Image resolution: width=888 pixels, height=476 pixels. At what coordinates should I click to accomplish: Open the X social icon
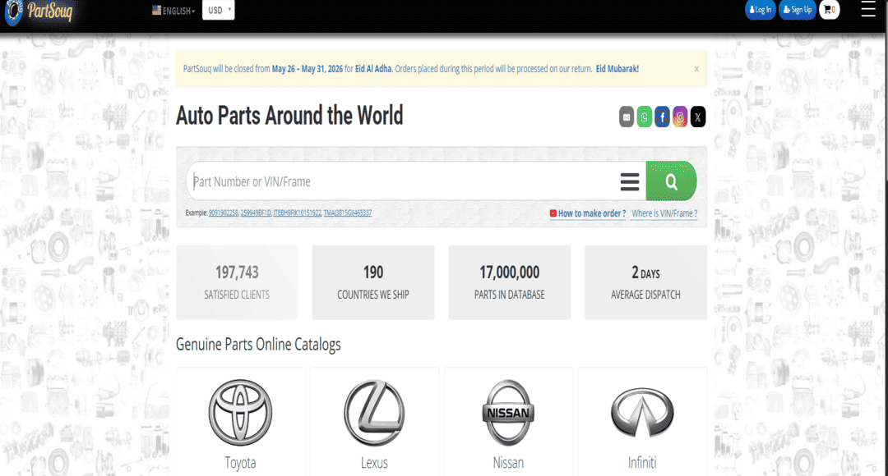(x=698, y=117)
